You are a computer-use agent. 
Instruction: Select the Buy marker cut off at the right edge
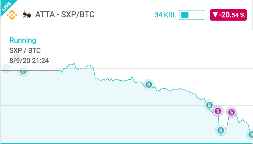pyautogui.click(x=250, y=134)
